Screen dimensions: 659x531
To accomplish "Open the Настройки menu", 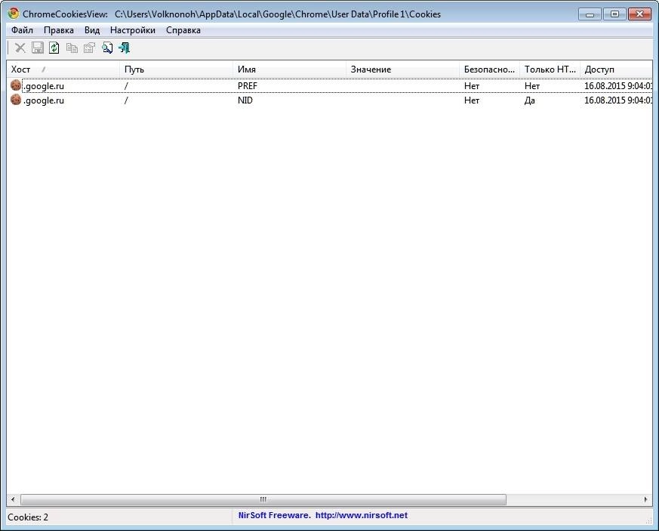I will tap(133, 30).
